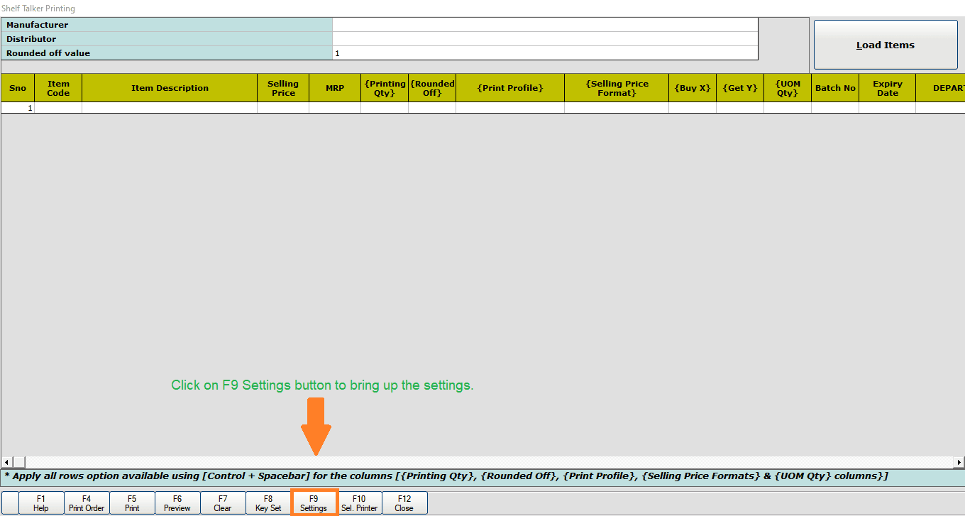The height and width of the screenshot is (516, 965).
Task: Click the Item Description column header
Action: [x=170, y=88]
